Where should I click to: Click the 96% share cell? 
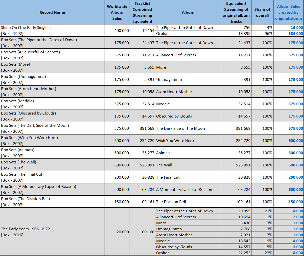[x=262, y=33]
